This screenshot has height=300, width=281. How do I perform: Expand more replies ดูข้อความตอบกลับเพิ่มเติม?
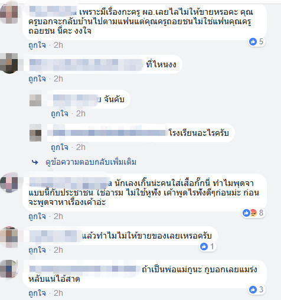[x=91, y=162]
